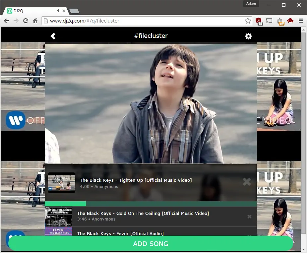Remove Gold On The Ceiling from queue

click(249, 217)
